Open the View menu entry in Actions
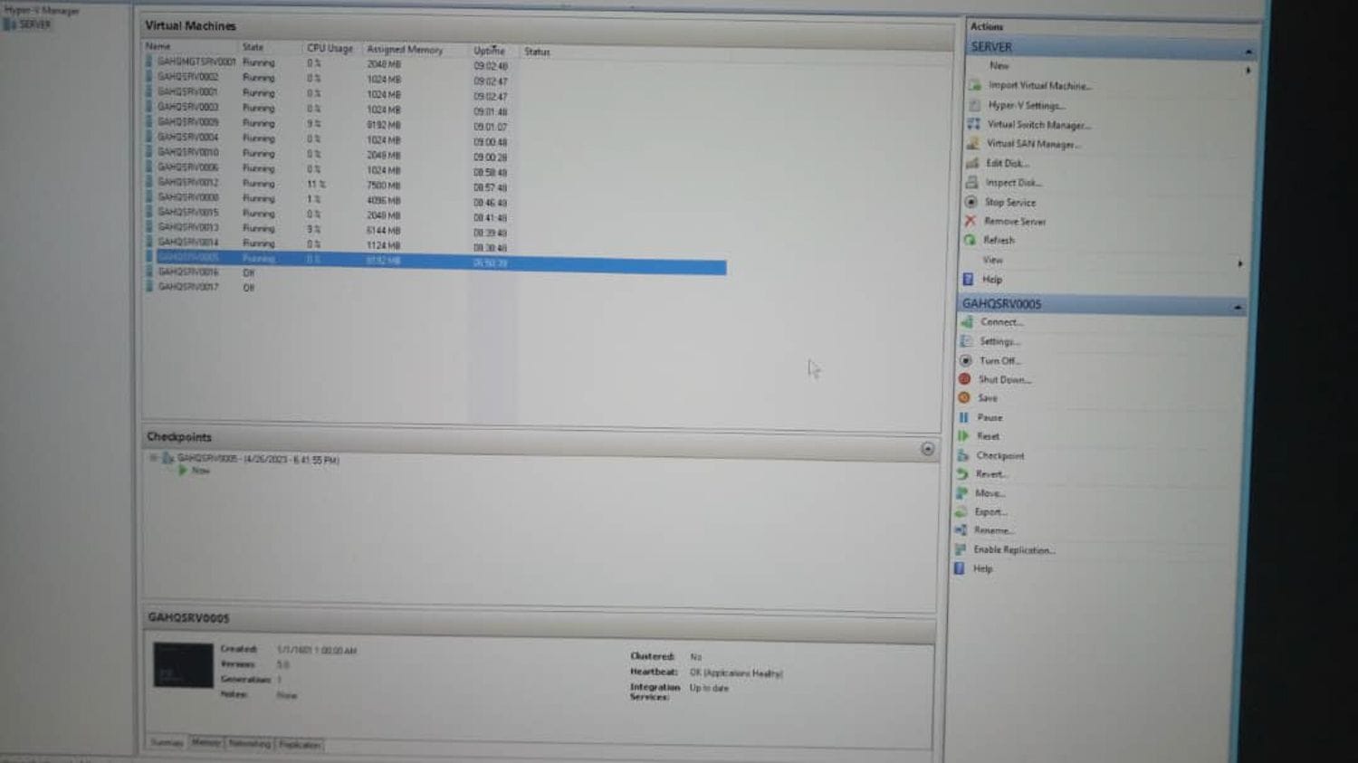This screenshot has height=763, width=1358. pyautogui.click(x=992, y=260)
